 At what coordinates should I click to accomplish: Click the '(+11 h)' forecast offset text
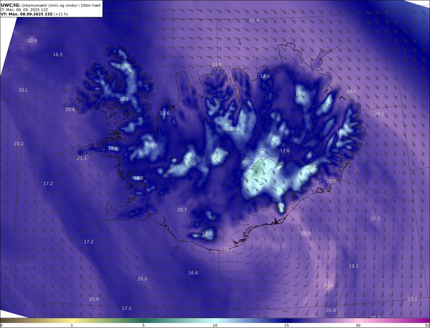pyautogui.click(x=61, y=14)
